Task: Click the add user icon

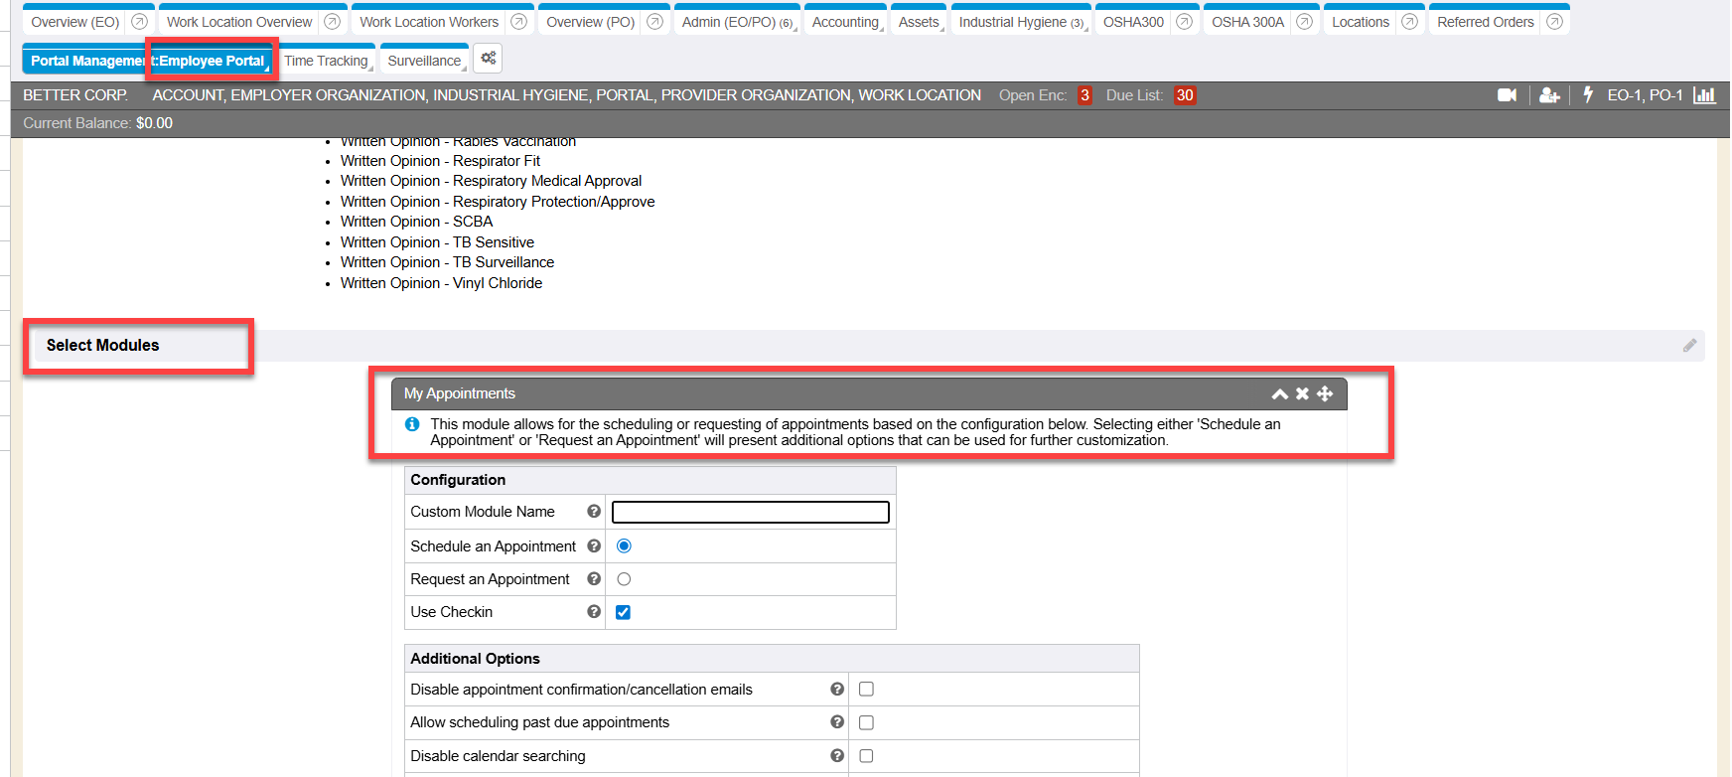Action: coord(1549,95)
